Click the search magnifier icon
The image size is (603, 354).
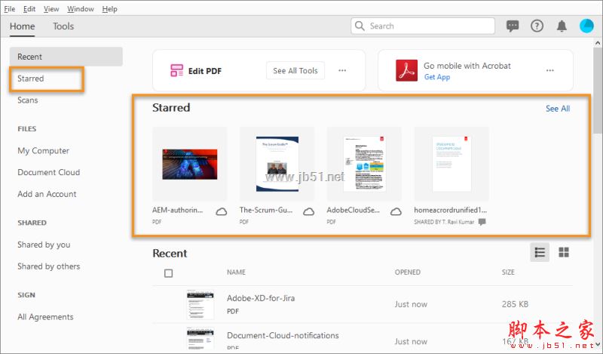point(360,26)
